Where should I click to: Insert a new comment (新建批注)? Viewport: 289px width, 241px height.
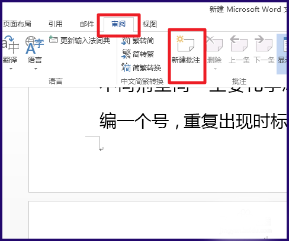pos(186,50)
